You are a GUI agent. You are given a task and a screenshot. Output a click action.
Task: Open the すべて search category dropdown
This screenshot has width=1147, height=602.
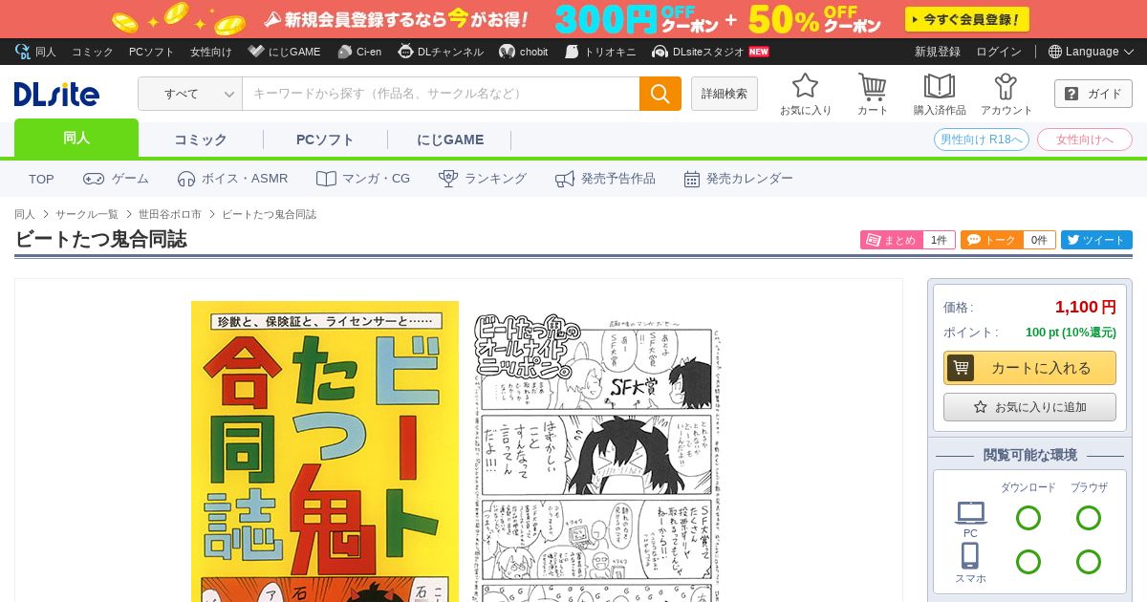[x=190, y=94]
